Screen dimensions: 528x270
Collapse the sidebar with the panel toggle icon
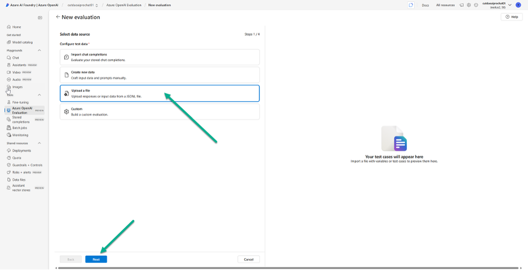[x=40, y=18]
